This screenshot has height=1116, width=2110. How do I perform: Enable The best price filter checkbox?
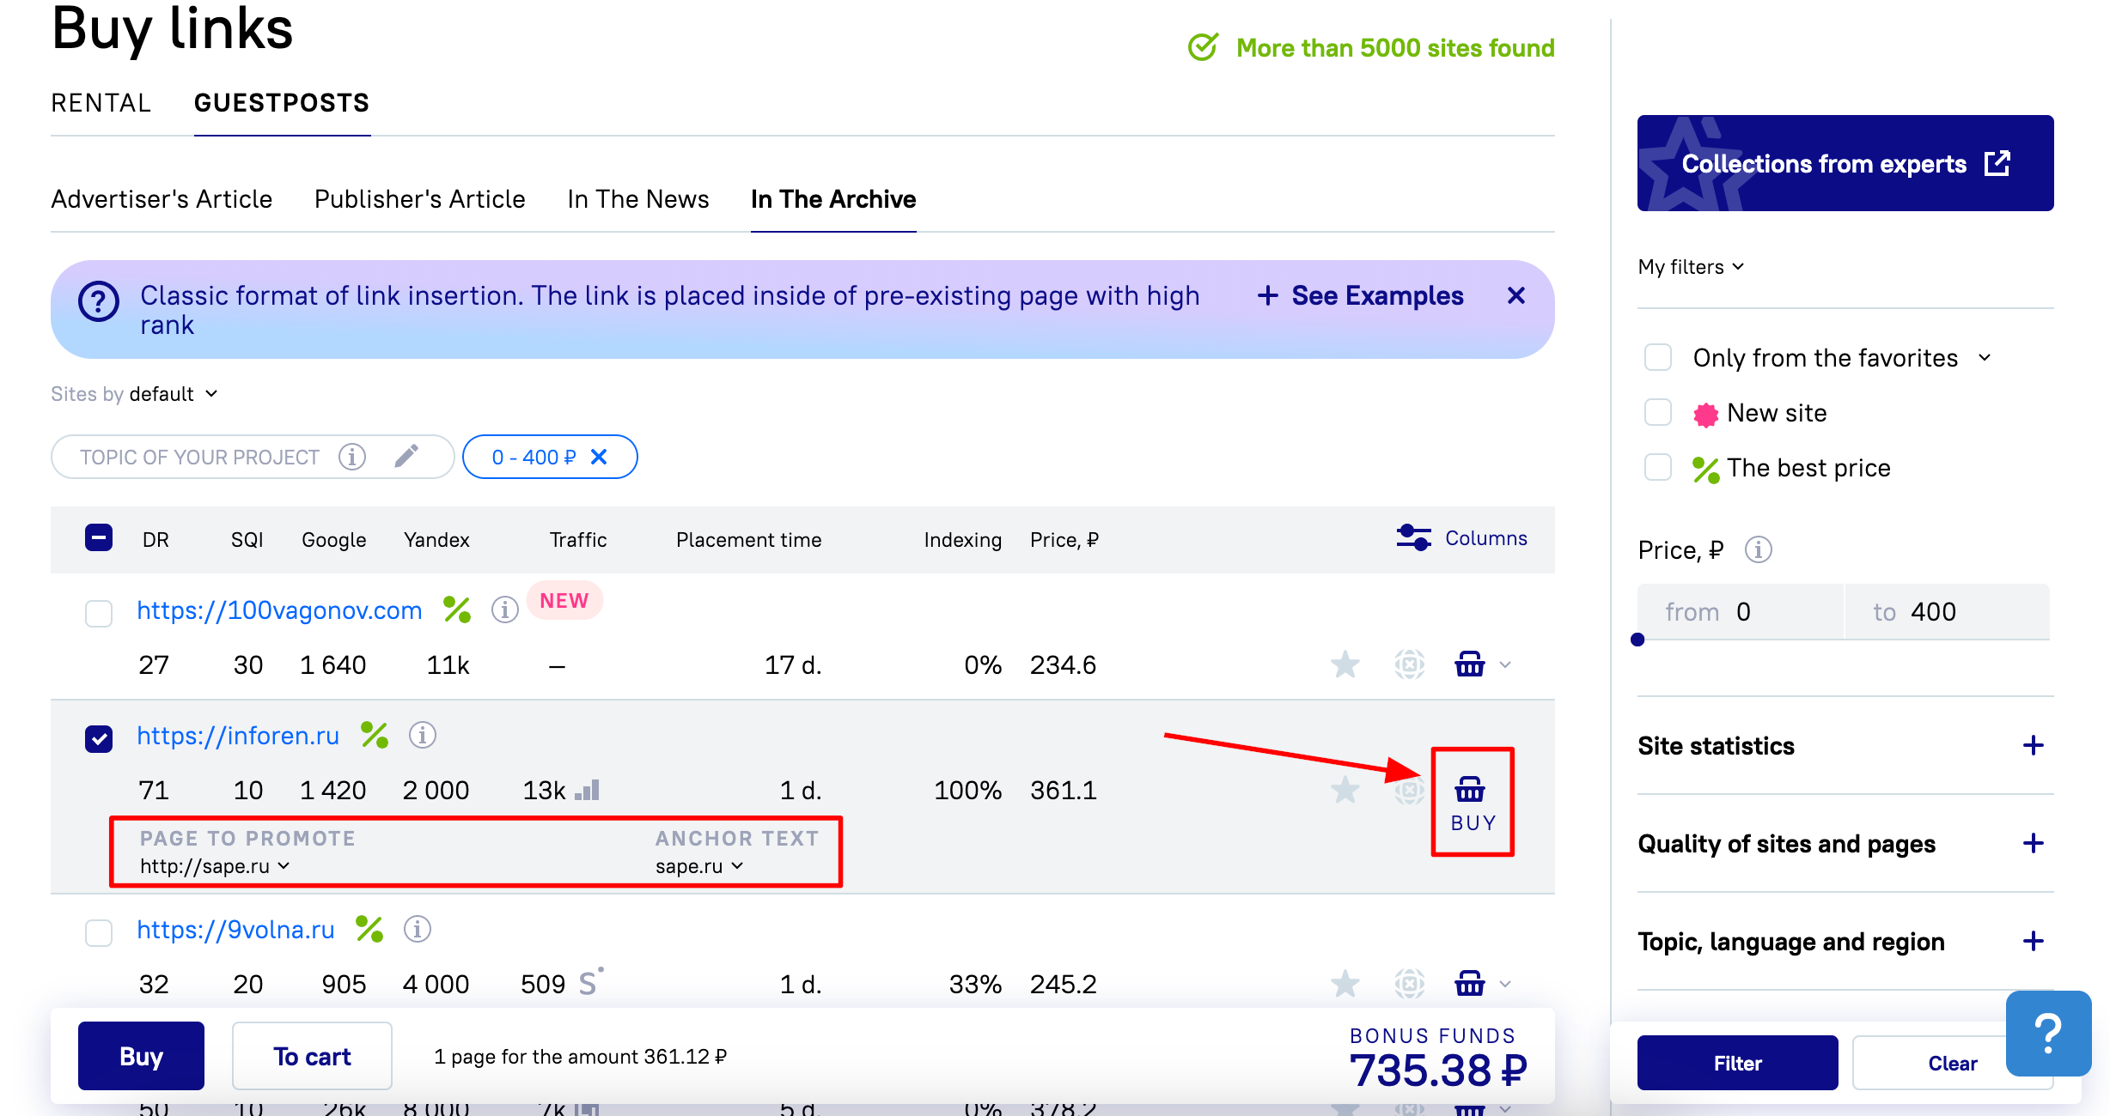pyautogui.click(x=1657, y=467)
